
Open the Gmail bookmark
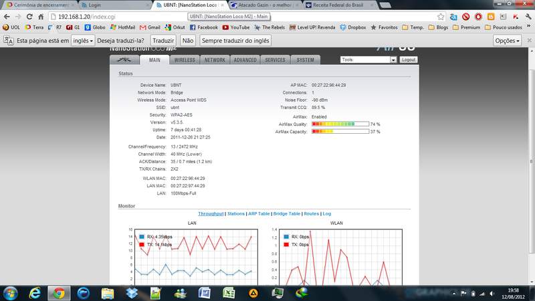tap(150, 27)
